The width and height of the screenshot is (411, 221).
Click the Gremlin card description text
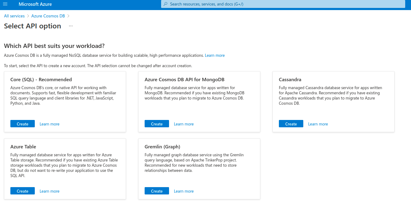click(194, 163)
